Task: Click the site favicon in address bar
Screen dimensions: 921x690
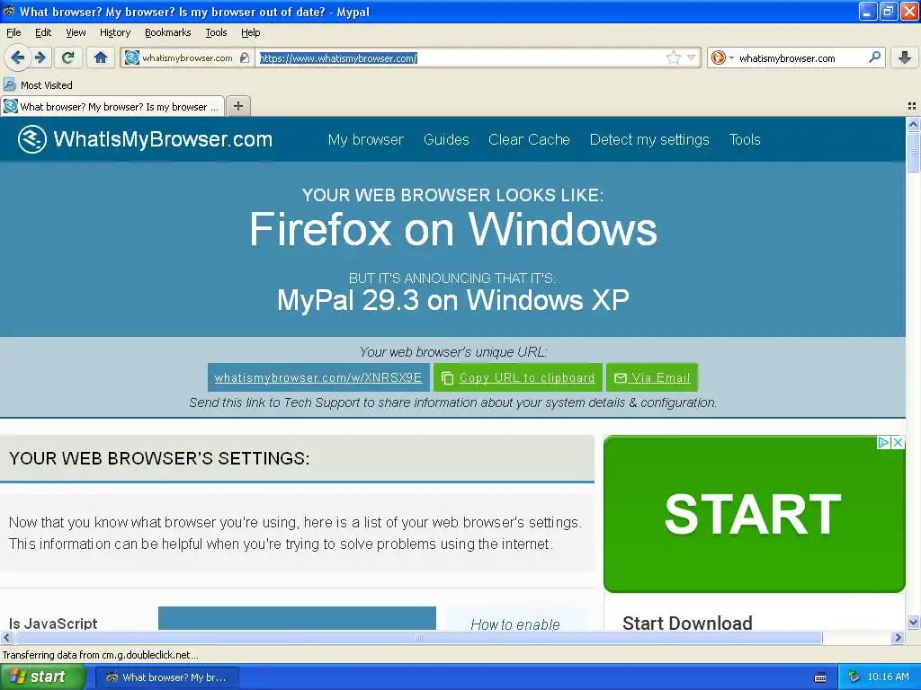Action: [x=131, y=57]
